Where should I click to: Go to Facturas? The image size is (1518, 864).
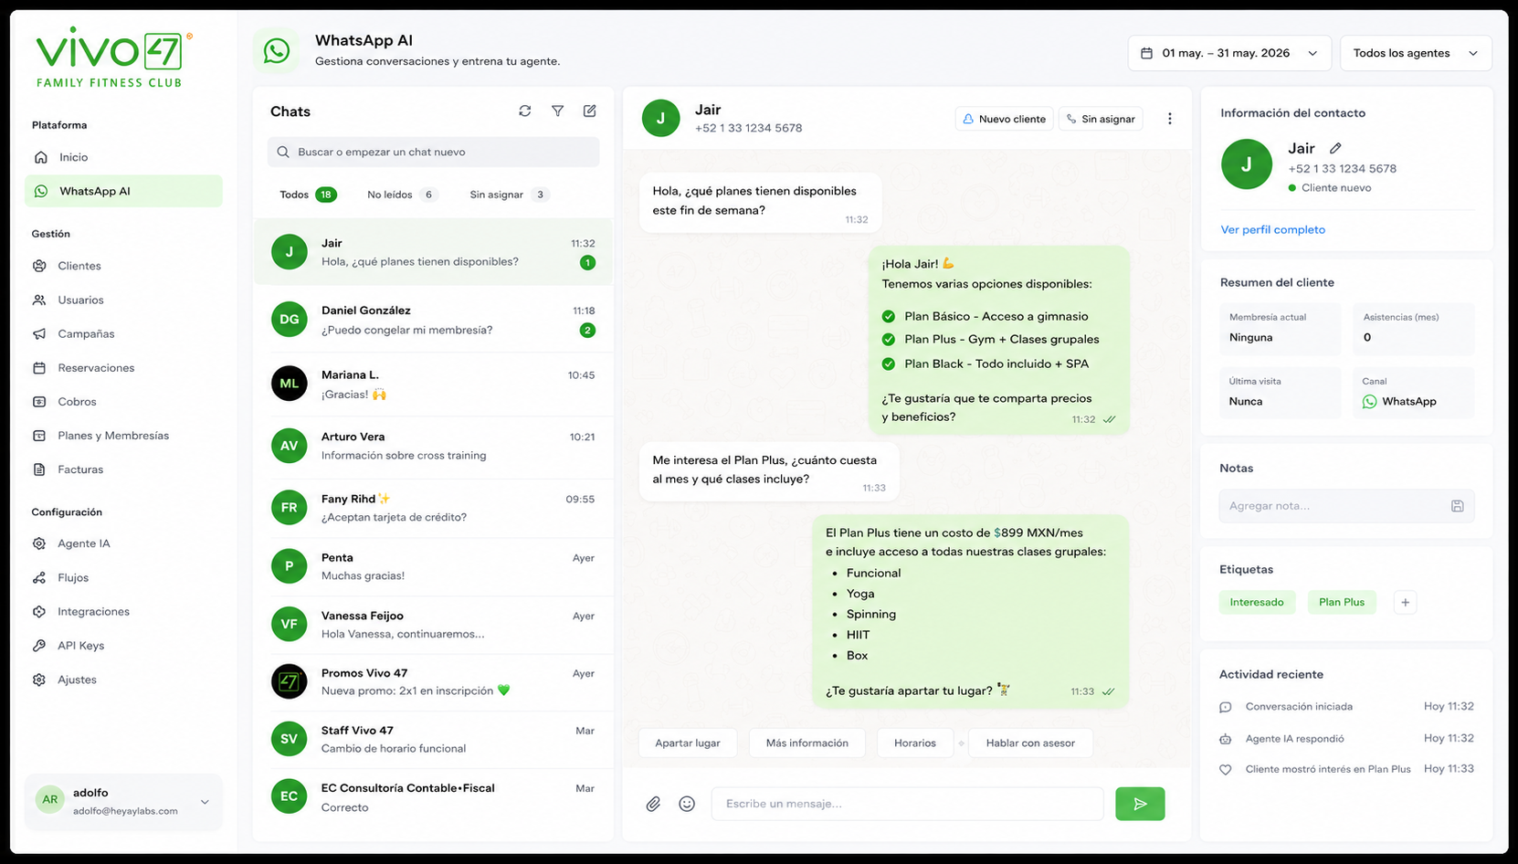pos(123,469)
